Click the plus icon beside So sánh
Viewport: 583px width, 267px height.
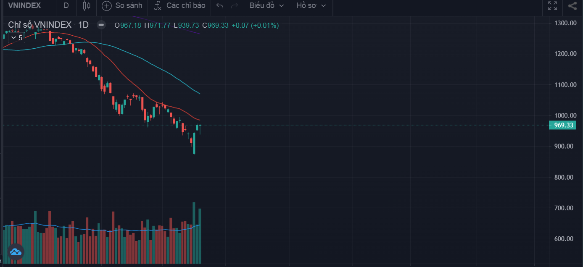click(107, 6)
